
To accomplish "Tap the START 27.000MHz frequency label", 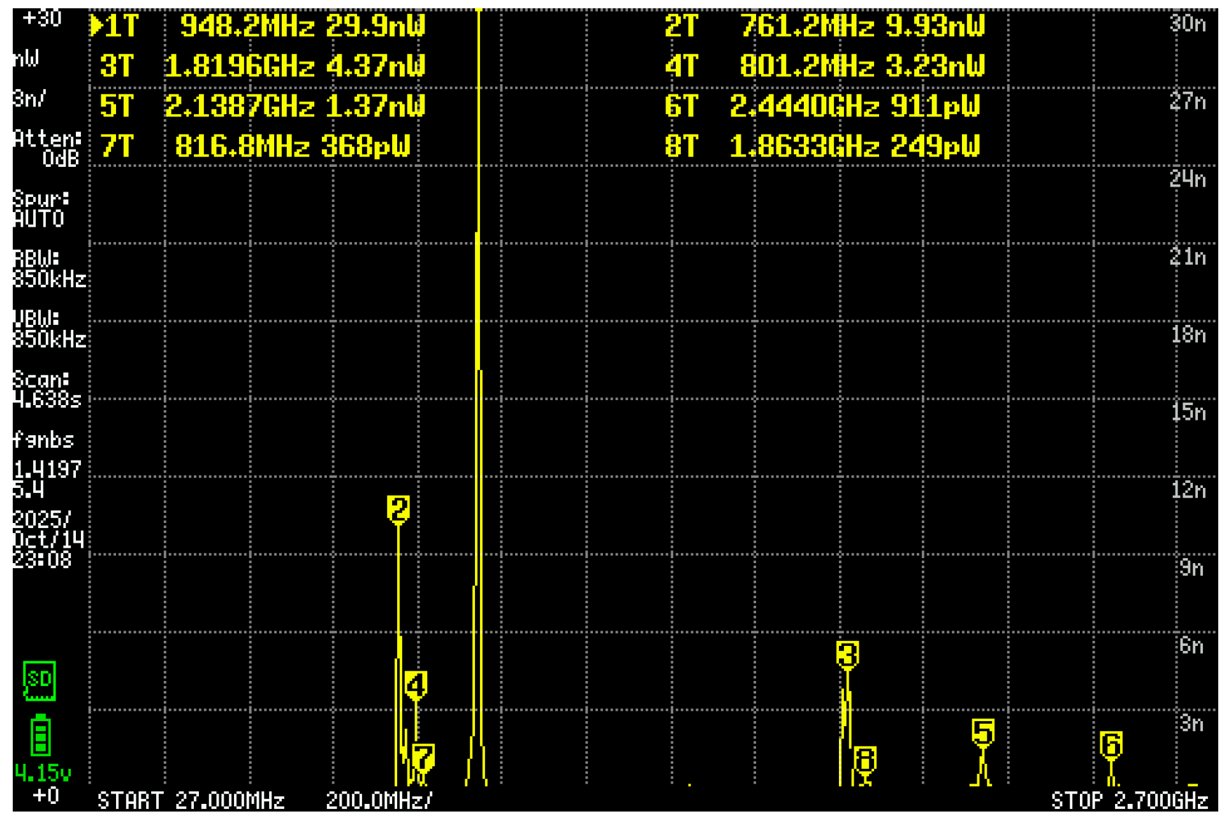I will [x=191, y=800].
